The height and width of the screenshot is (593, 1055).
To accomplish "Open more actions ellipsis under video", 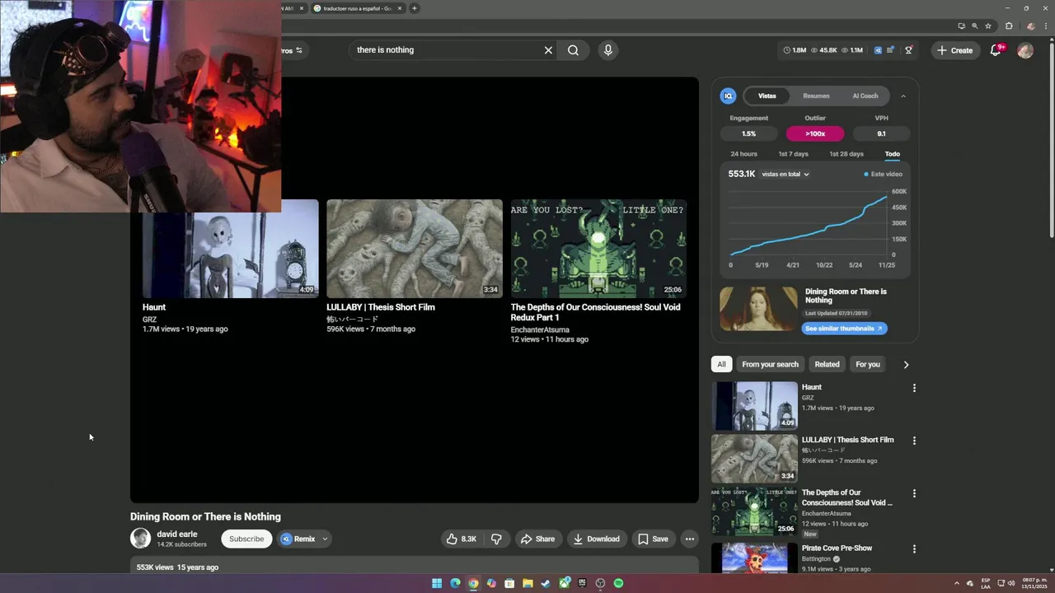I will pyautogui.click(x=690, y=539).
